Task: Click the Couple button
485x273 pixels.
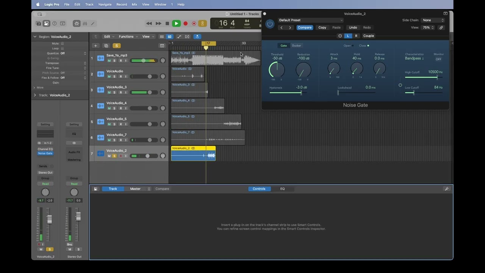Action: 369,36
